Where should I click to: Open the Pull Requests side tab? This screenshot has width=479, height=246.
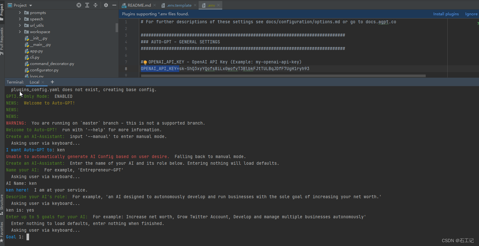(2, 41)
